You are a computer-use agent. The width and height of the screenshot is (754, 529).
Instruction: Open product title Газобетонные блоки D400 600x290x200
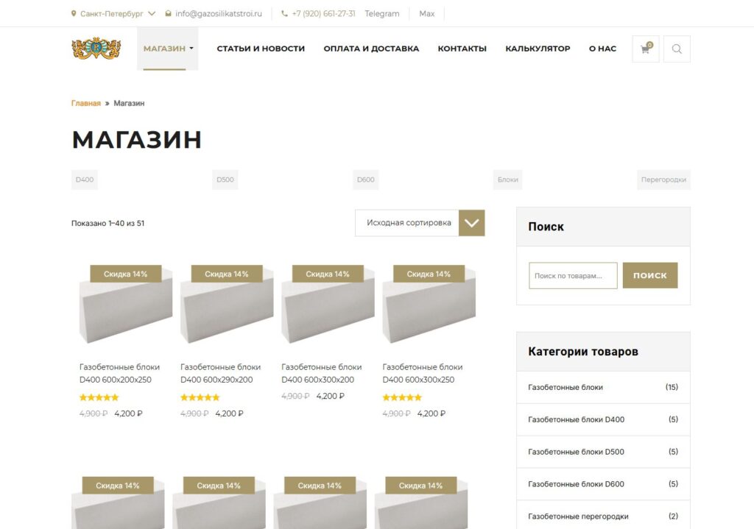click(x=221, y=373)
